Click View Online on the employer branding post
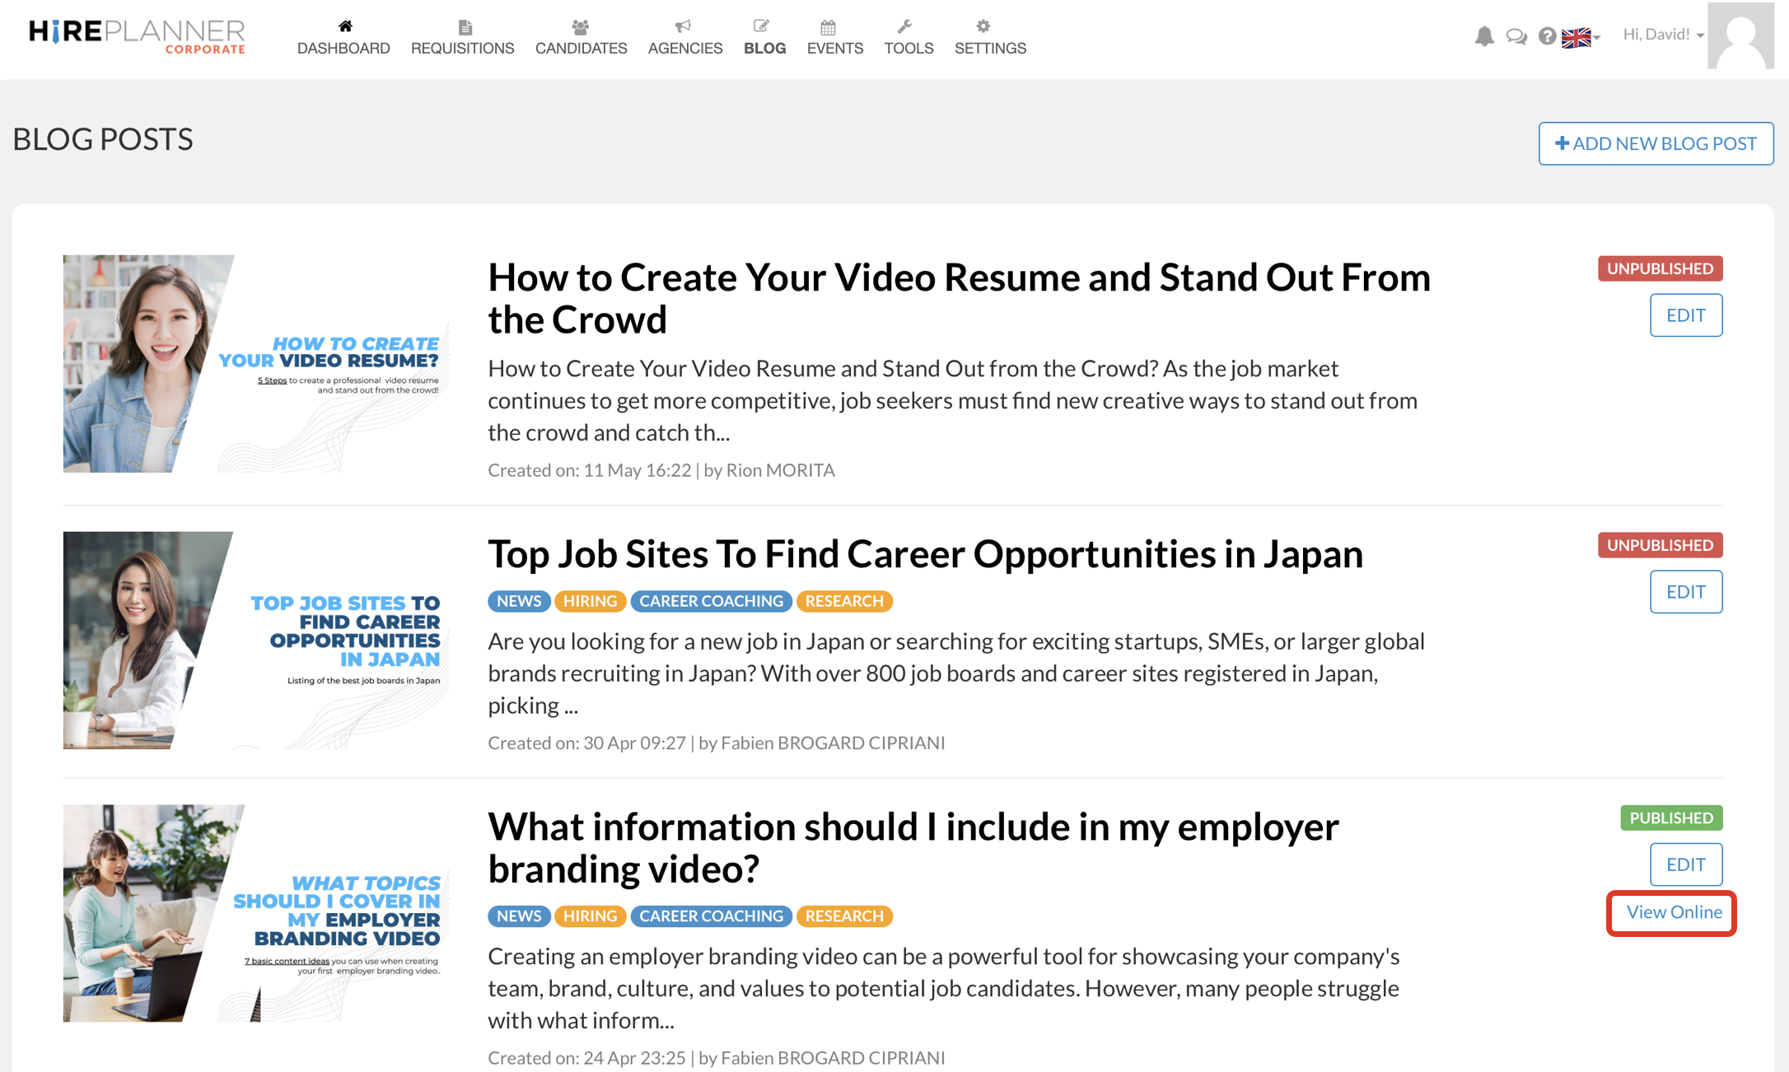This screenshot has height=1072, width=1789. [1670, 912]
